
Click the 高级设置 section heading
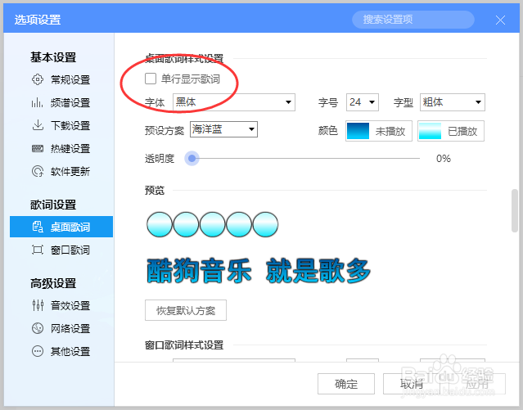(x=53, y=283)
